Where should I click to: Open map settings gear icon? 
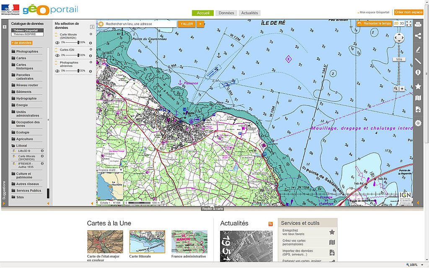tap(418, 123)
